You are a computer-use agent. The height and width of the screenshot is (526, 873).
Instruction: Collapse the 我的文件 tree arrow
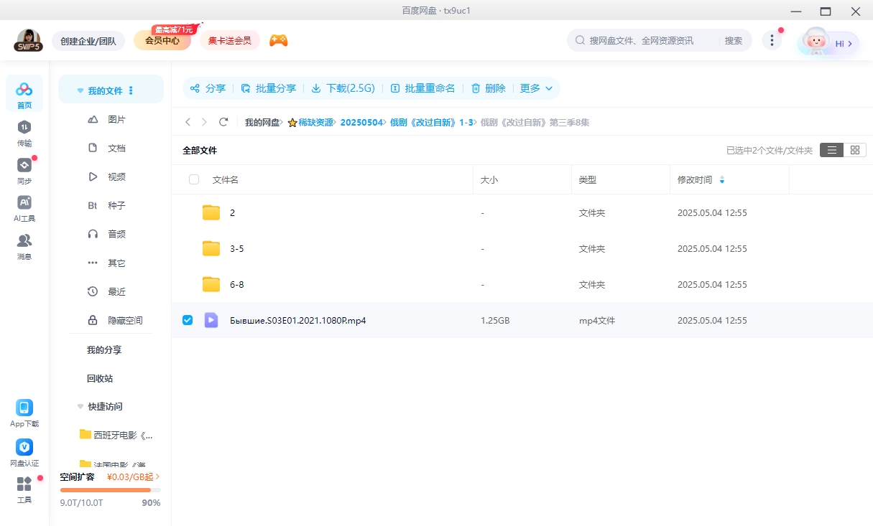(x=80, y=91)
